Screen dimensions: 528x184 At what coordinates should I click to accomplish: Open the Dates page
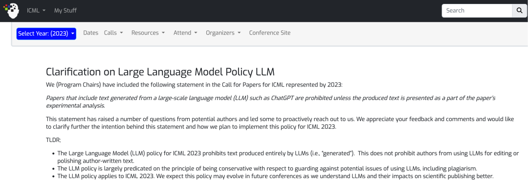(90, 33)
